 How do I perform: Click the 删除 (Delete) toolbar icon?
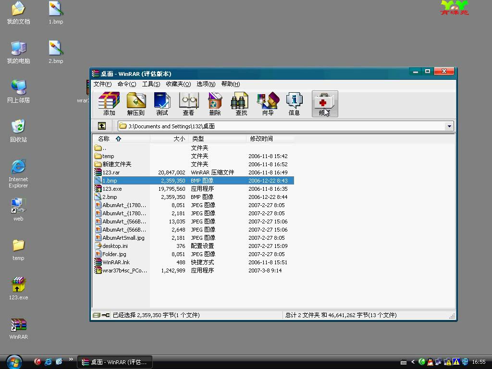point(215,104)
